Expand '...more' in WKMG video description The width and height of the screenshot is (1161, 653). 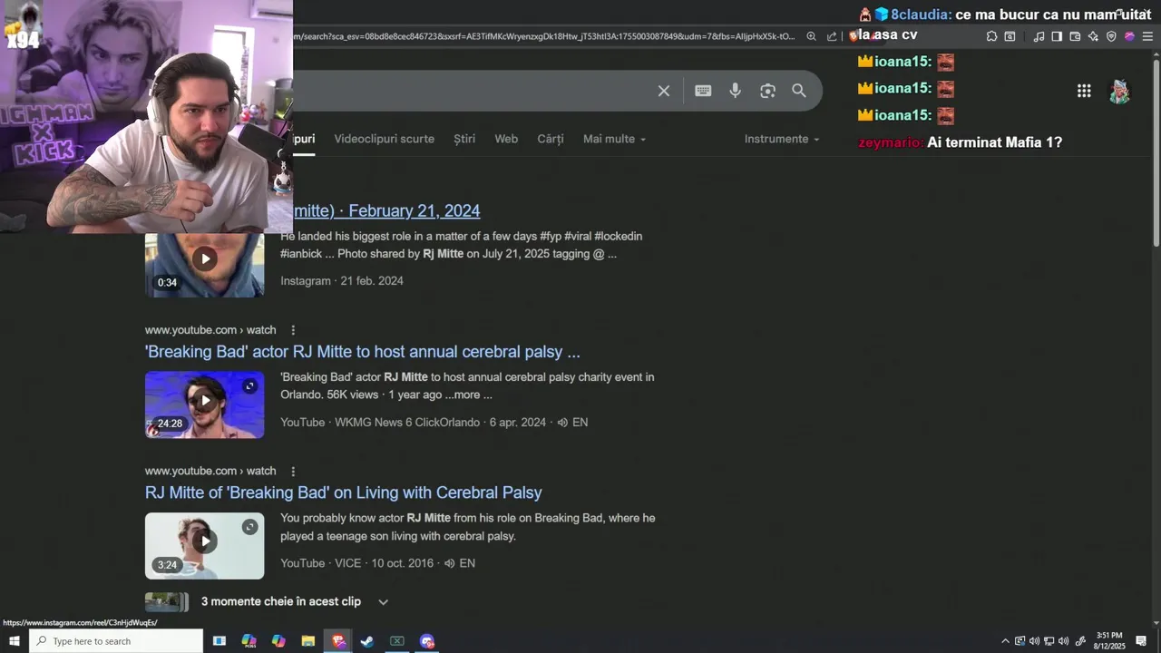[x=469, y=395]
